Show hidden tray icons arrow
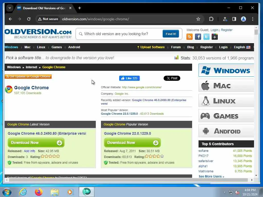 coord(224,192)
